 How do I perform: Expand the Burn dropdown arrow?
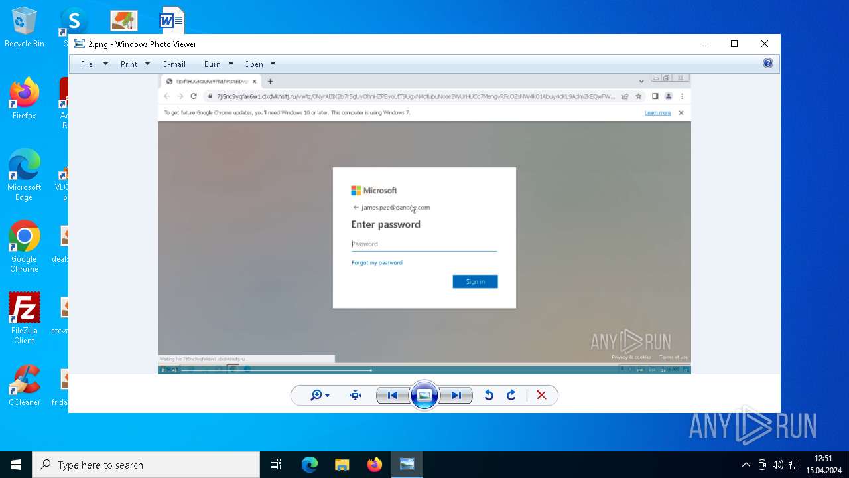point(231,64)
